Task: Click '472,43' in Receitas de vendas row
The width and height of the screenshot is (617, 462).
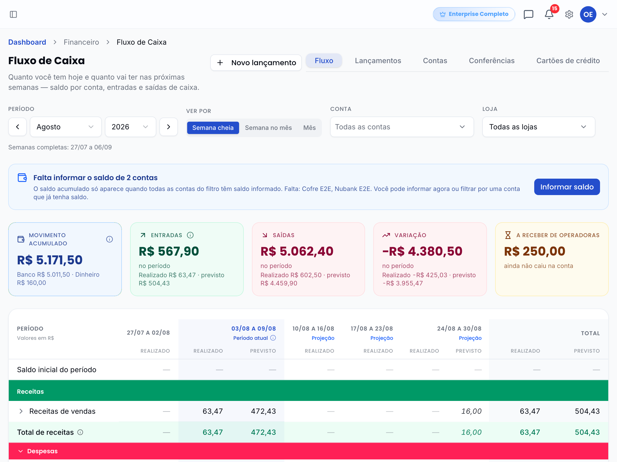Action: click(263, 411)
